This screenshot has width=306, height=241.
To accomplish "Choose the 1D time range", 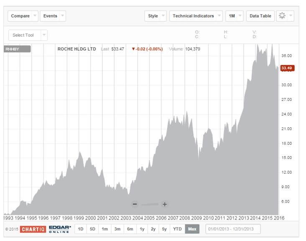I will [x=81, y=229].
